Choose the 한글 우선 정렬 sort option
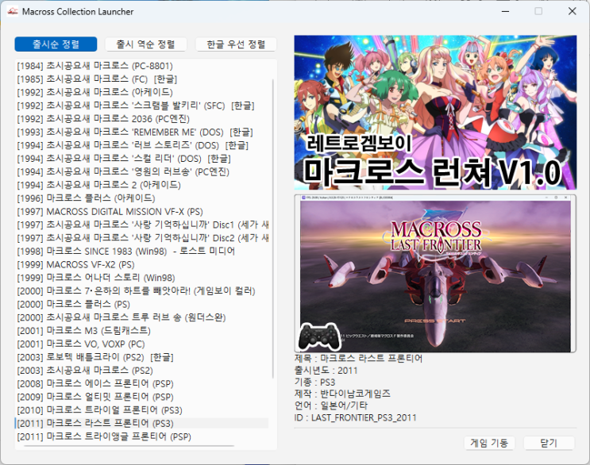Screen dimensions: 590x465 click(x=236, y=44)
